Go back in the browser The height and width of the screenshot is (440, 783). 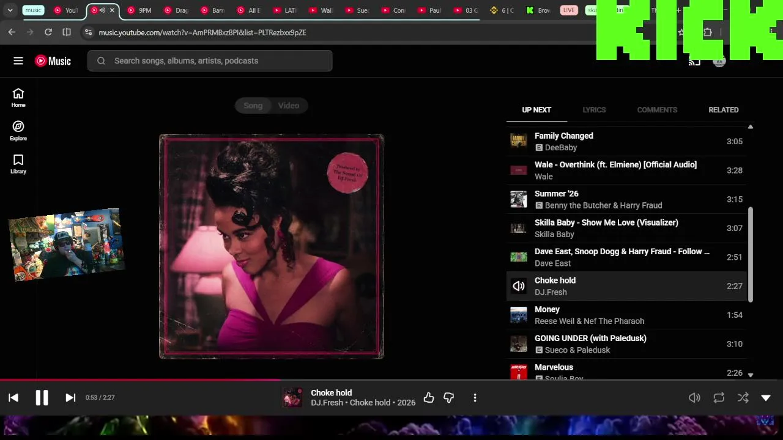(12, 32)
